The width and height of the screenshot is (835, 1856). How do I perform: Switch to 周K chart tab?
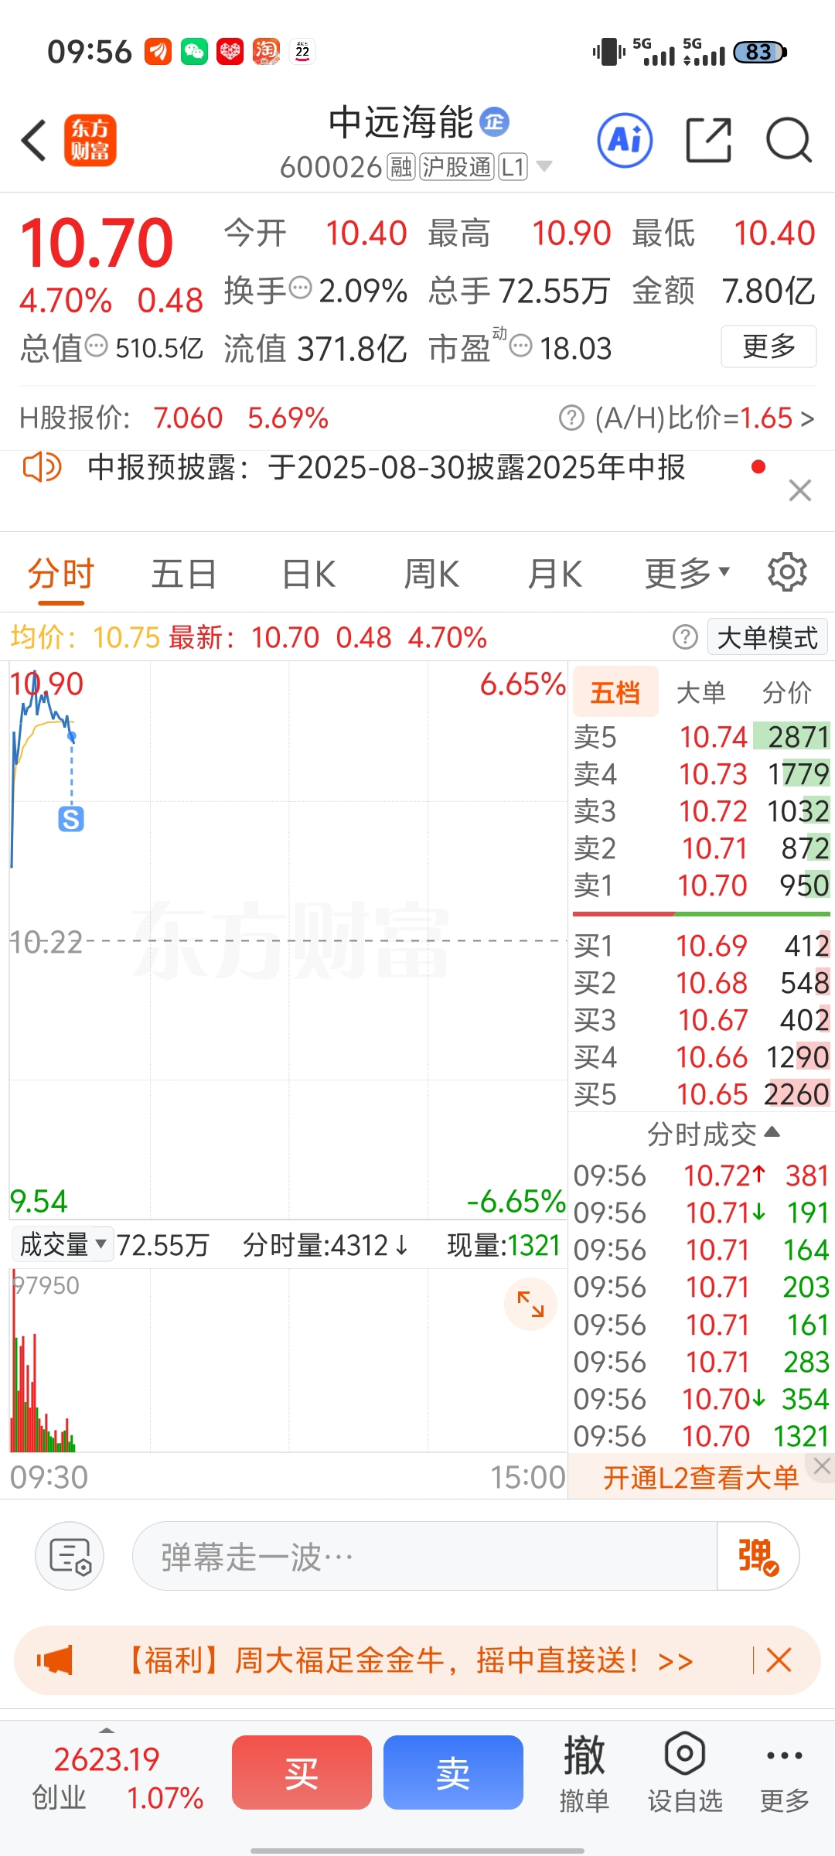coord(431,575)
